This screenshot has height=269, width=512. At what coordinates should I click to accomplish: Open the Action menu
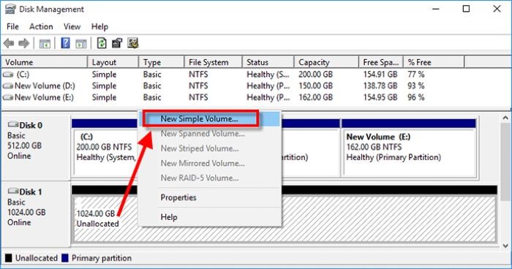pyautogui.click(x=41, y=26)
